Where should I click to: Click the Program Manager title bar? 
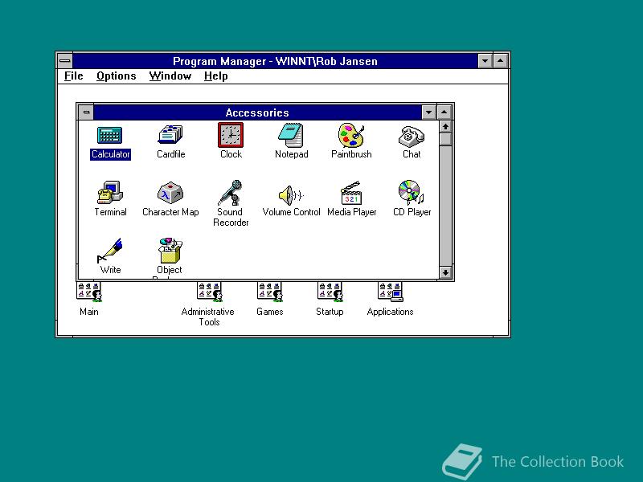click(275, 61)
